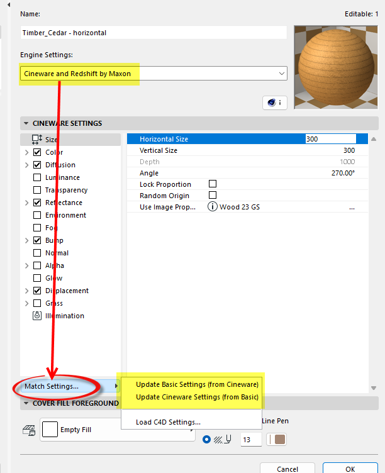
Task: Enable the Normal channel checkbox
Action: tap(37, 253)
